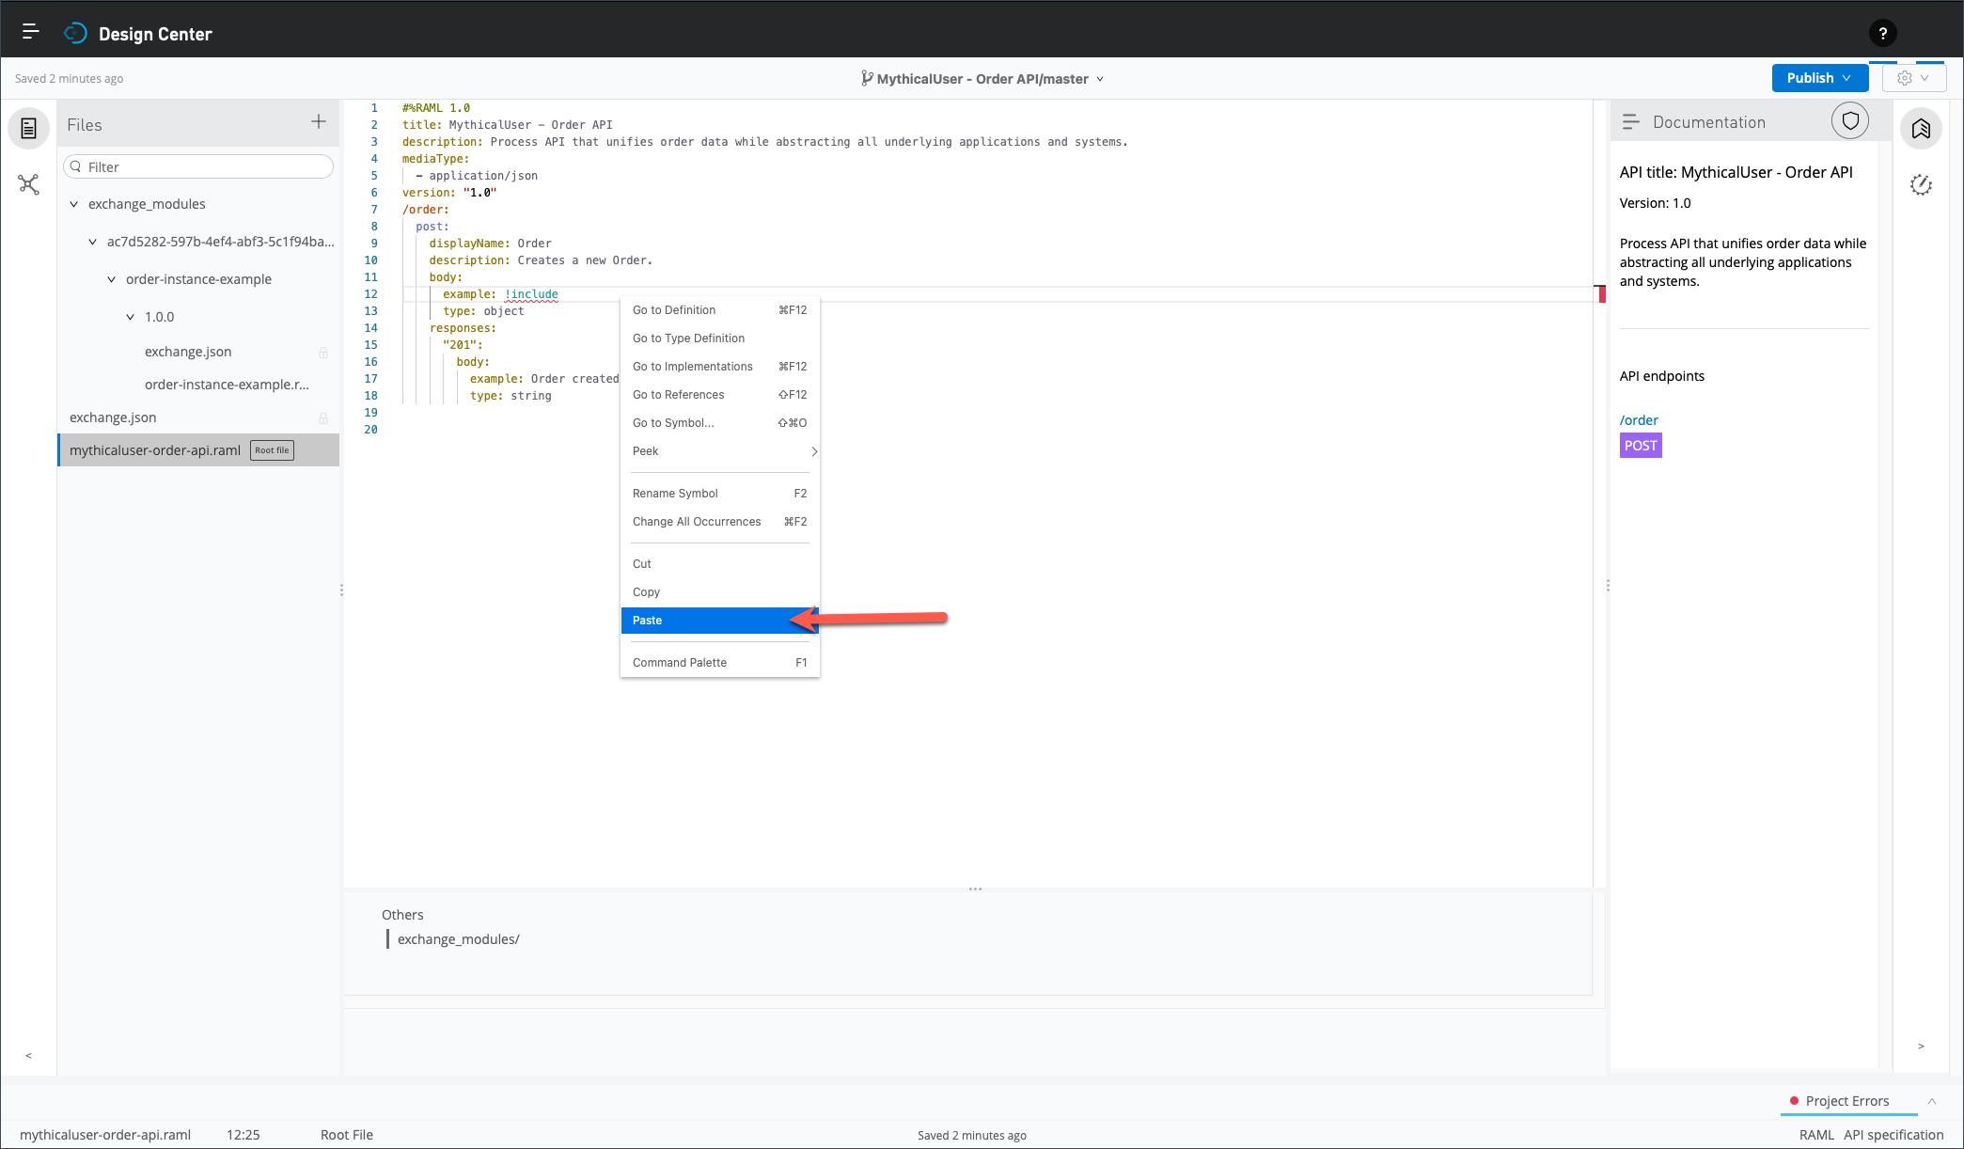Open the mocking service icon on right rail
The width and height of the screenshot is (1964, 1149).
coord(1921,184)
